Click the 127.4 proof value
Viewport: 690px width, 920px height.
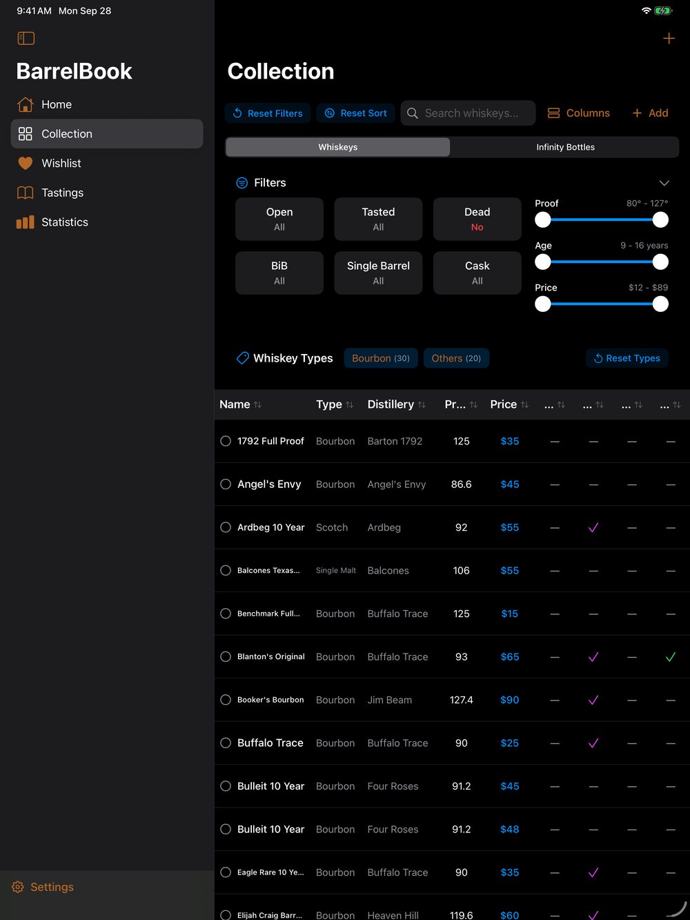point(462,700)
